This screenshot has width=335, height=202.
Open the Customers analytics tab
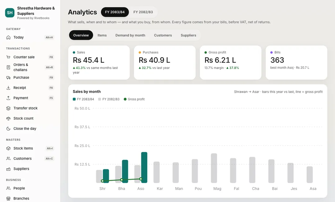coord(163,35)
